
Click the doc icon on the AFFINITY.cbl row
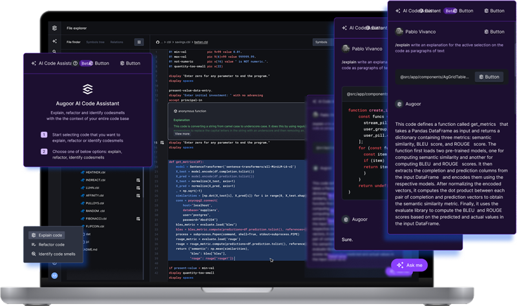pyautogui.click(x=138, y=196)
